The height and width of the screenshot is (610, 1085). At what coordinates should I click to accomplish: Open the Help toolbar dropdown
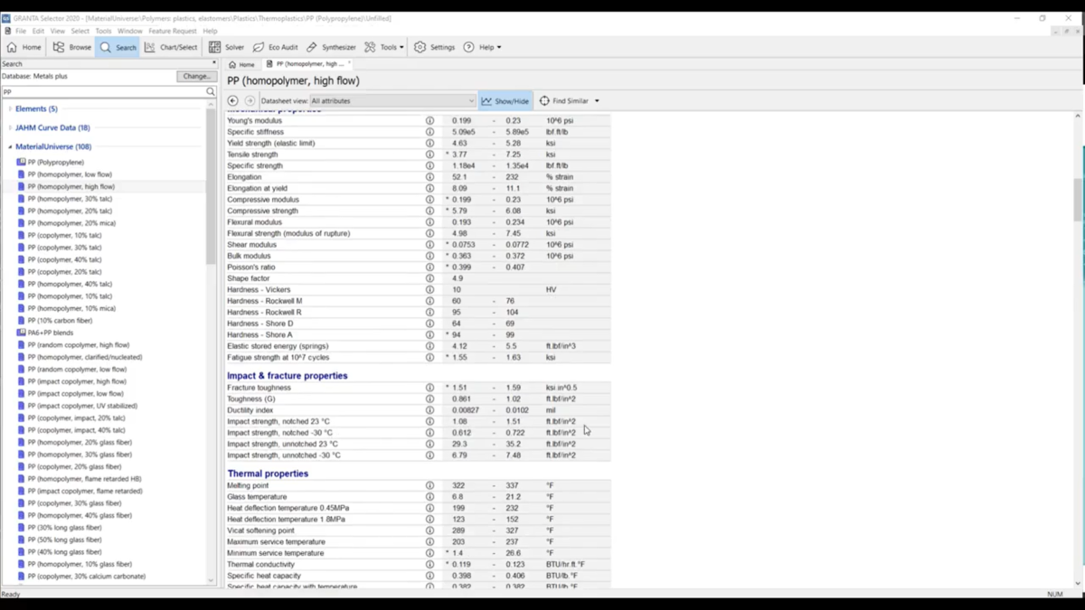pos(483,47)
